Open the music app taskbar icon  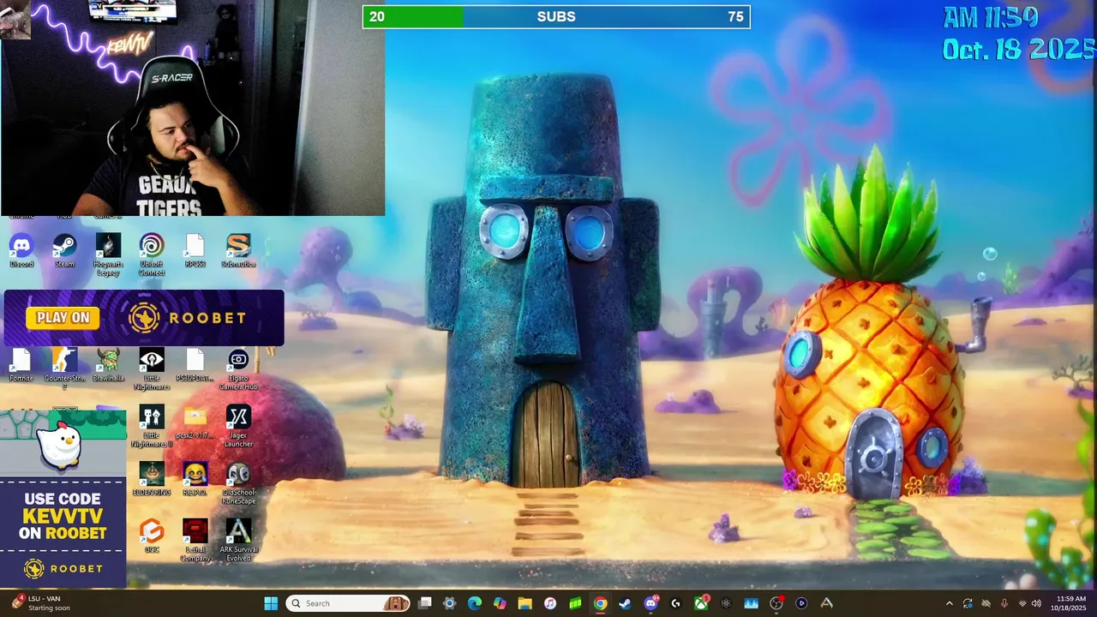click(x=550, y=603)
